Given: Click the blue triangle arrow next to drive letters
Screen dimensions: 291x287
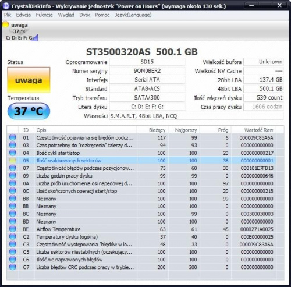Looking at the screenshot, I should pyautogui.click(x=36, y=37).
